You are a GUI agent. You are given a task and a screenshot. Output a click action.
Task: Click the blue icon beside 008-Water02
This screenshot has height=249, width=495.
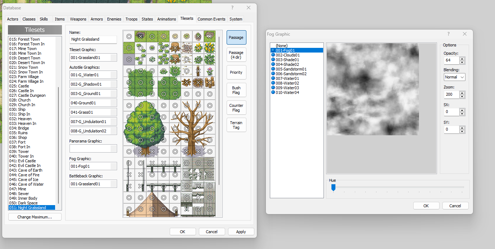273,83
